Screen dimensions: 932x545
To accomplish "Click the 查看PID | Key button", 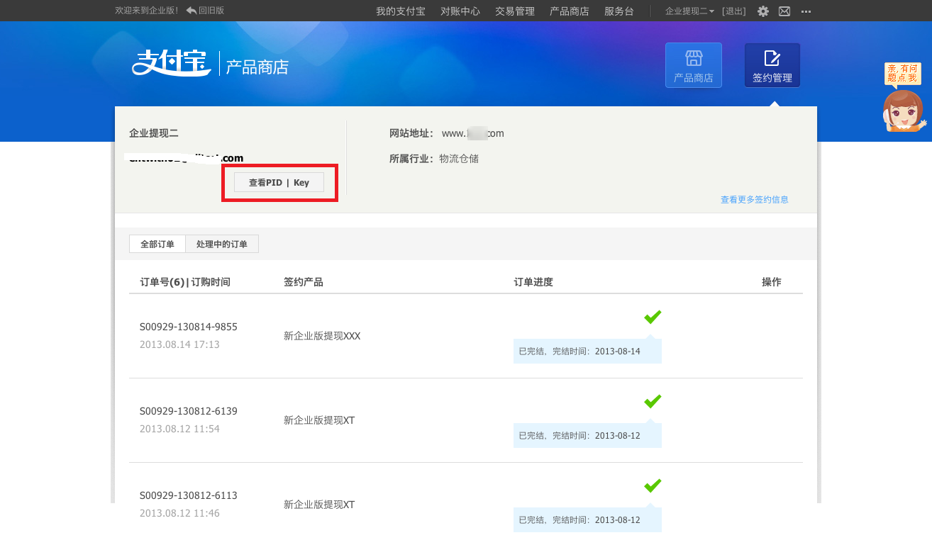I will click(279, 182).
